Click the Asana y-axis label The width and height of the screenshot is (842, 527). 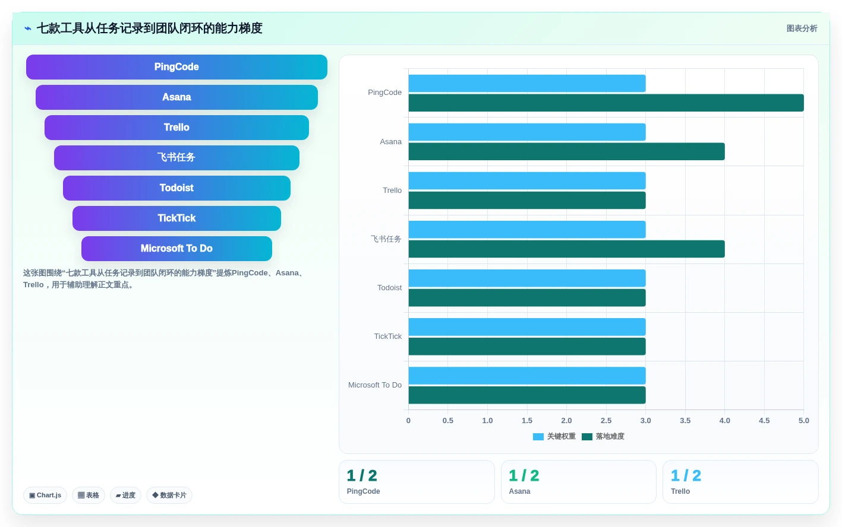pyautogui.click(x=391, y=142)
